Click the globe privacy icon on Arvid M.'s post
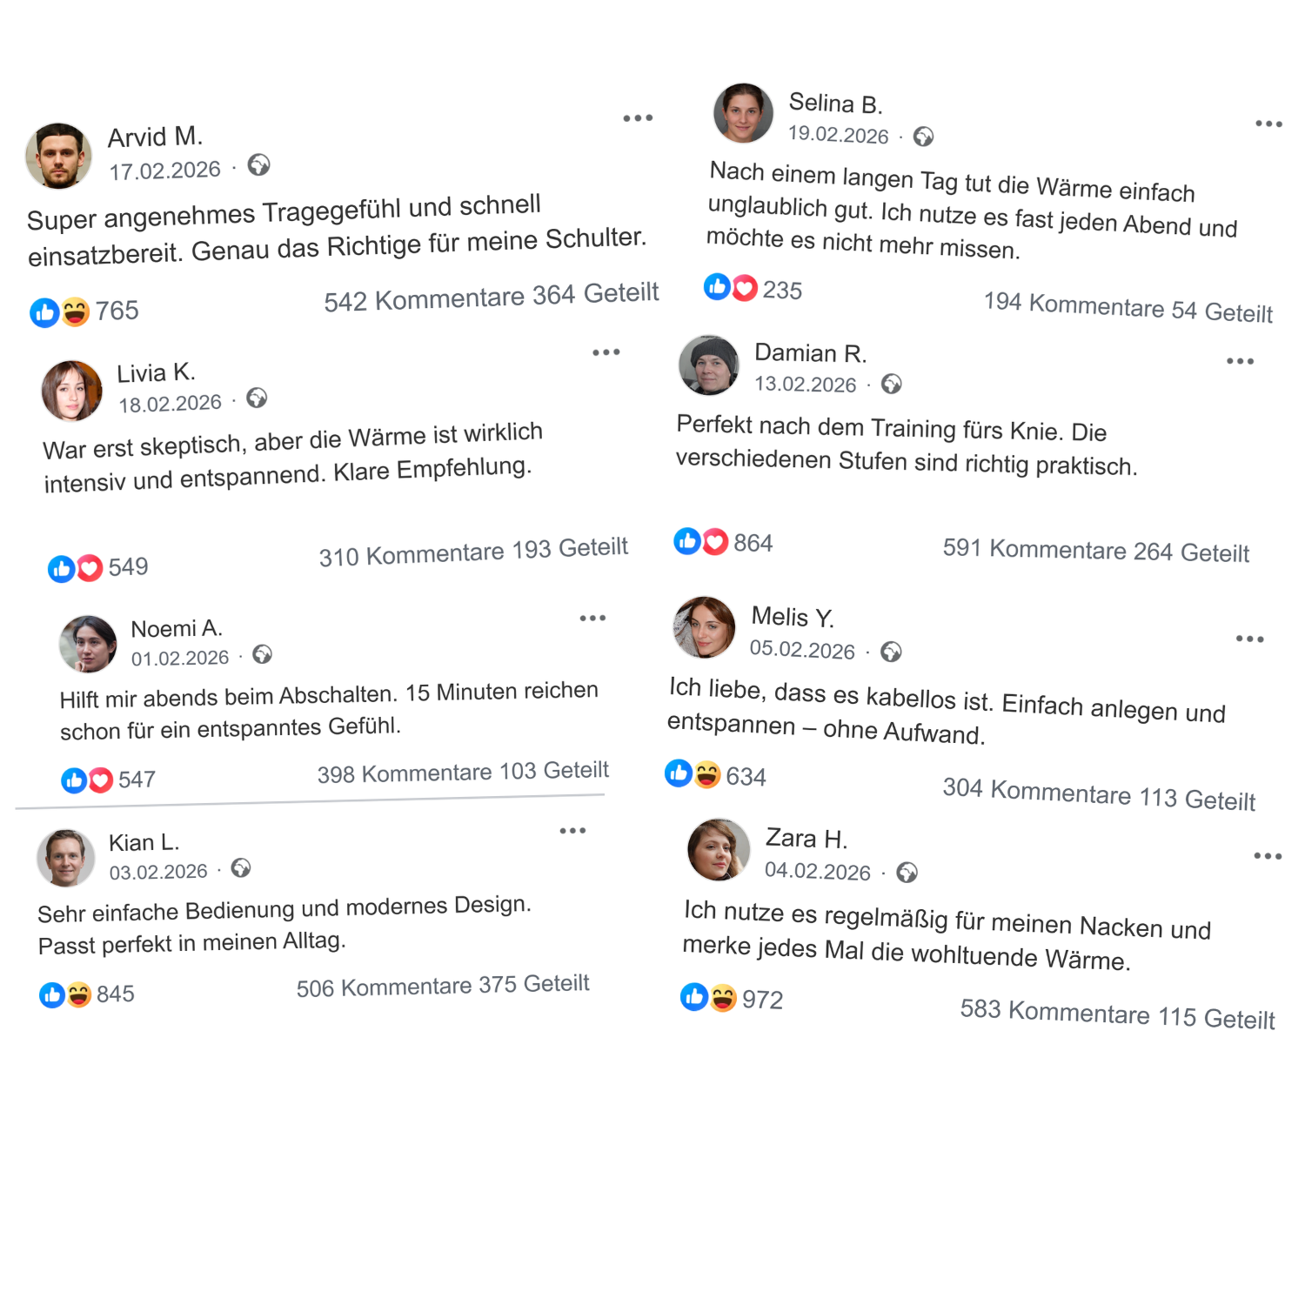The width and height of the screenshot is (1305, 1305). coord(258,165)
